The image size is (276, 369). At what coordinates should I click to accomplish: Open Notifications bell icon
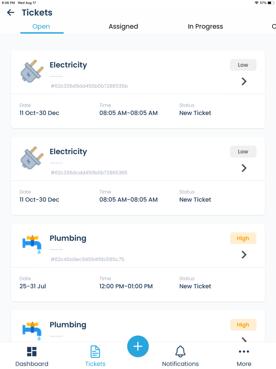coord(181,352)
